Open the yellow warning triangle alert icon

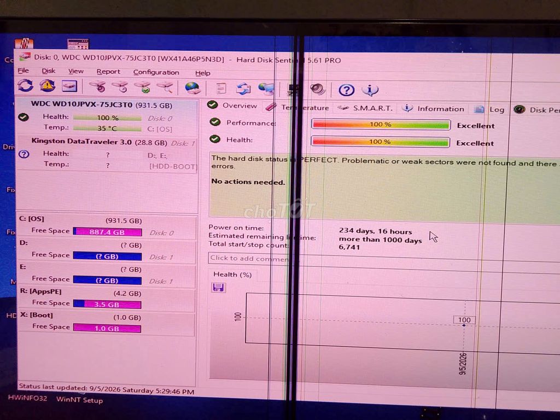[x=47, y=86]
